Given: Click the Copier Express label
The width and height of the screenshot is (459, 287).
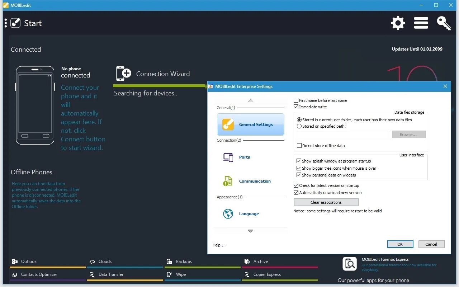Looking at the screenshot, I should pos(267,274).
